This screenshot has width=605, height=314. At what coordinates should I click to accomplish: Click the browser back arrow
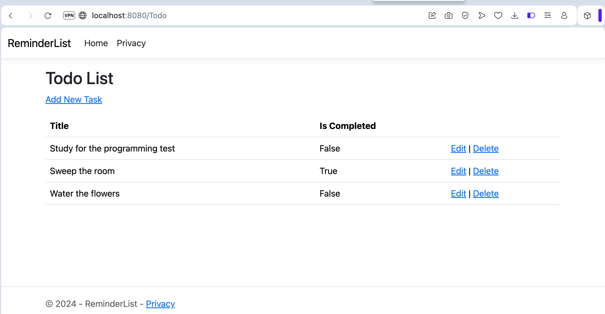10,16
